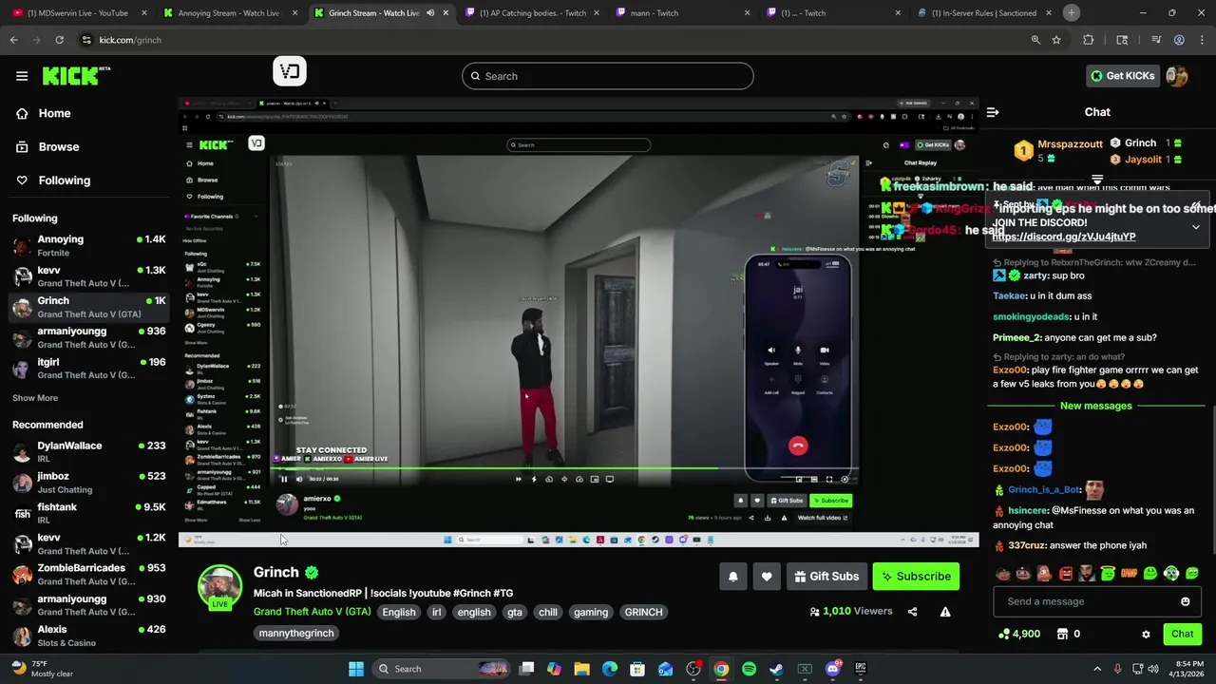Open Browse in the left sidebar
The image size is (1216, 684).
[58, 146]
